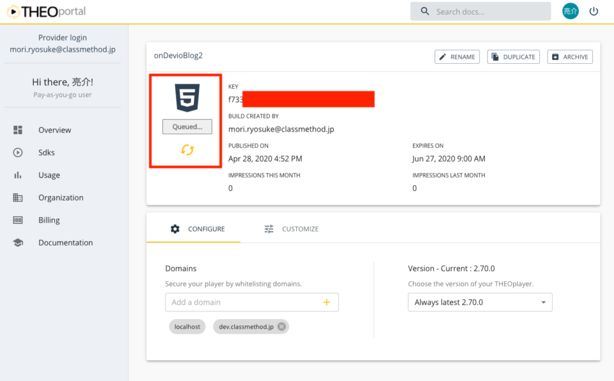Open the Always latest 2.70.0 version dropdown
The height and width of the screenshot is (381, 614).
pyautogui.click(x=480, y=302)
